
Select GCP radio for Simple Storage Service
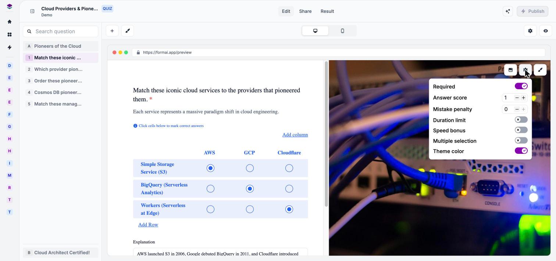coord(250,168)
